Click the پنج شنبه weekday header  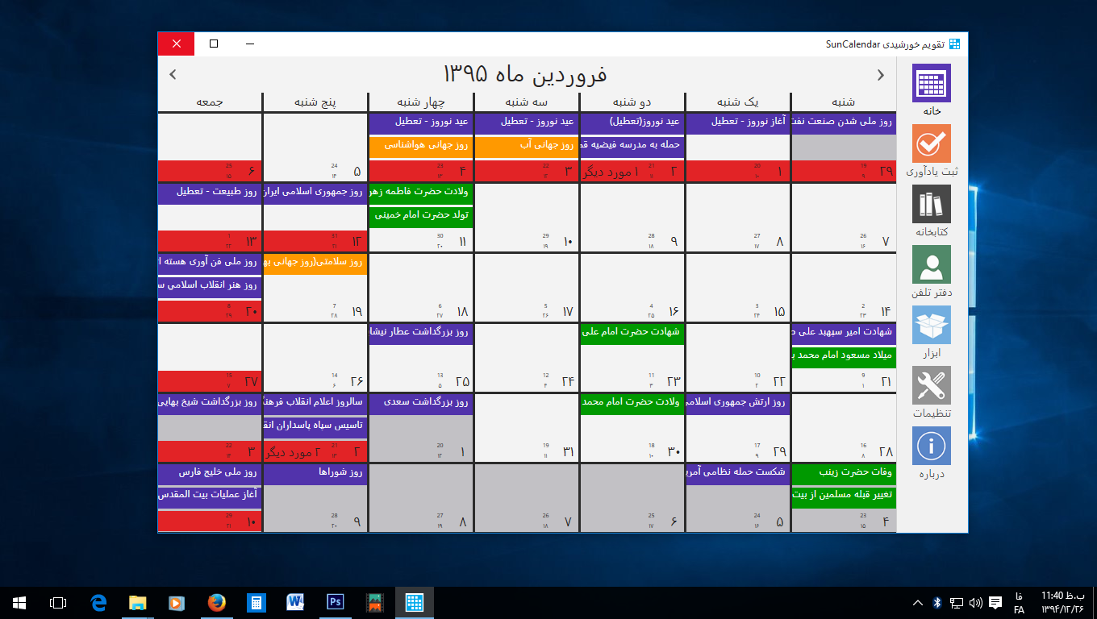click(x=315, y=102)
